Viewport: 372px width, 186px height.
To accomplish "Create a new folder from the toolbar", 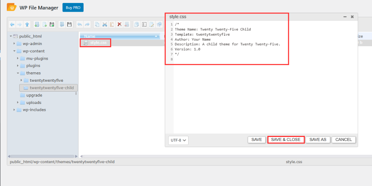I will point(37,24).
